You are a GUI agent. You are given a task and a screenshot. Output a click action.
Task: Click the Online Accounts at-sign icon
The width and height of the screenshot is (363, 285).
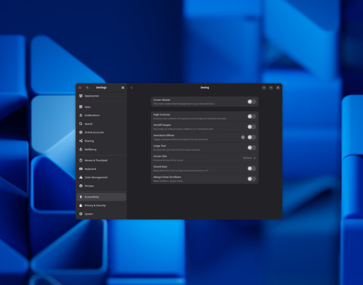pyautogui.click(x=81, y=132)
